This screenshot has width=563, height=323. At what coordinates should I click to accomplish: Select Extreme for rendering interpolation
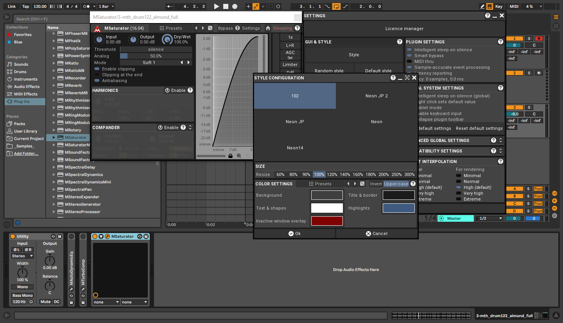tap(459, 199)
